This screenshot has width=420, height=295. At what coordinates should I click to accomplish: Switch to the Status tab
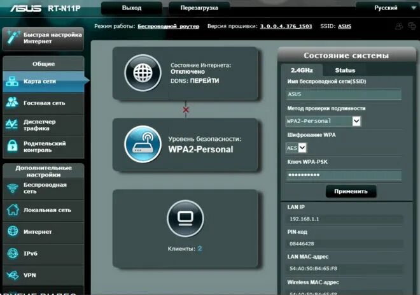coord(345,70)
